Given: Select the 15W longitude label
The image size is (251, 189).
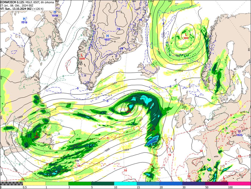Looking at the screenshot, I should pos(151,1).
